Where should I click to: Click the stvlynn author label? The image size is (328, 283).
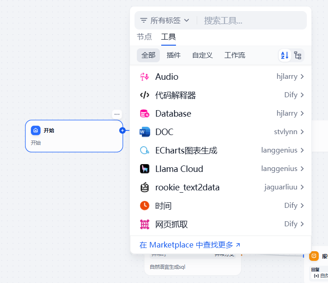point(286,132)
